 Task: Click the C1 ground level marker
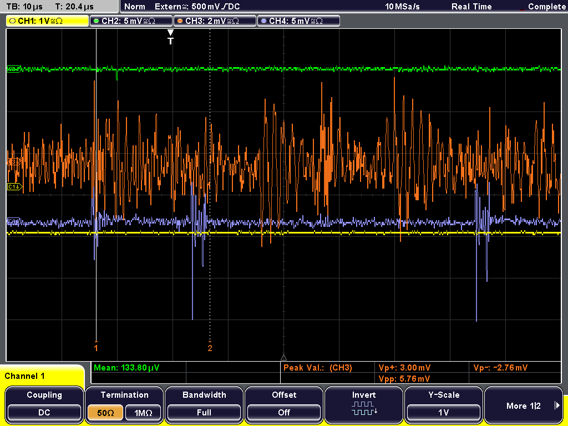pos(14,186)
